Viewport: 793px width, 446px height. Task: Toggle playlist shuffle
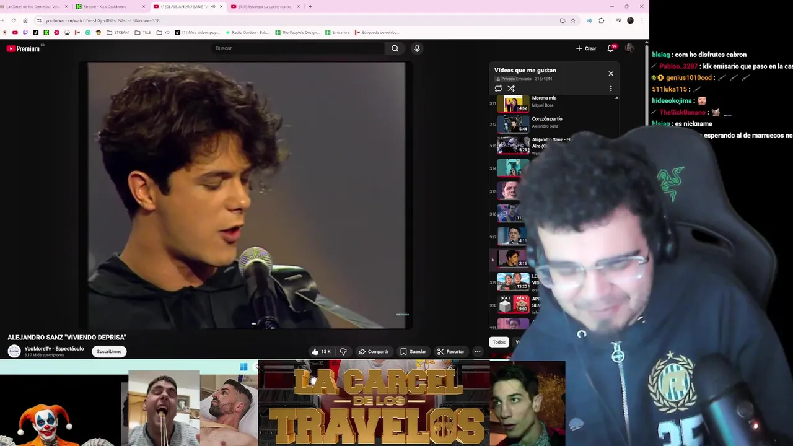click(x=511, y=89)
